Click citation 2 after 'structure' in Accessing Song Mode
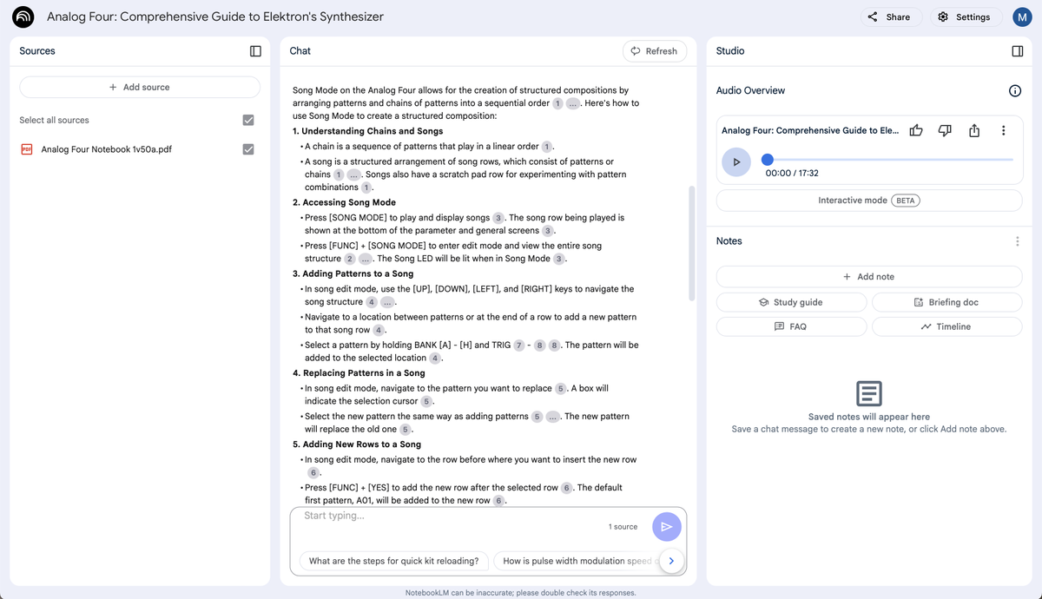The width and height of the screenshot is (1042, 599). [349, 259]
